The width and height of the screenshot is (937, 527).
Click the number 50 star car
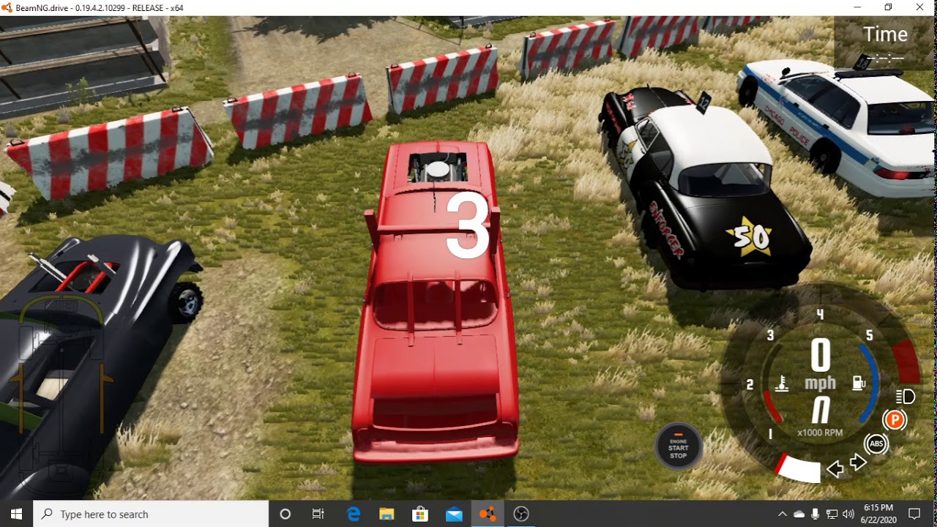tap(705, 190)
